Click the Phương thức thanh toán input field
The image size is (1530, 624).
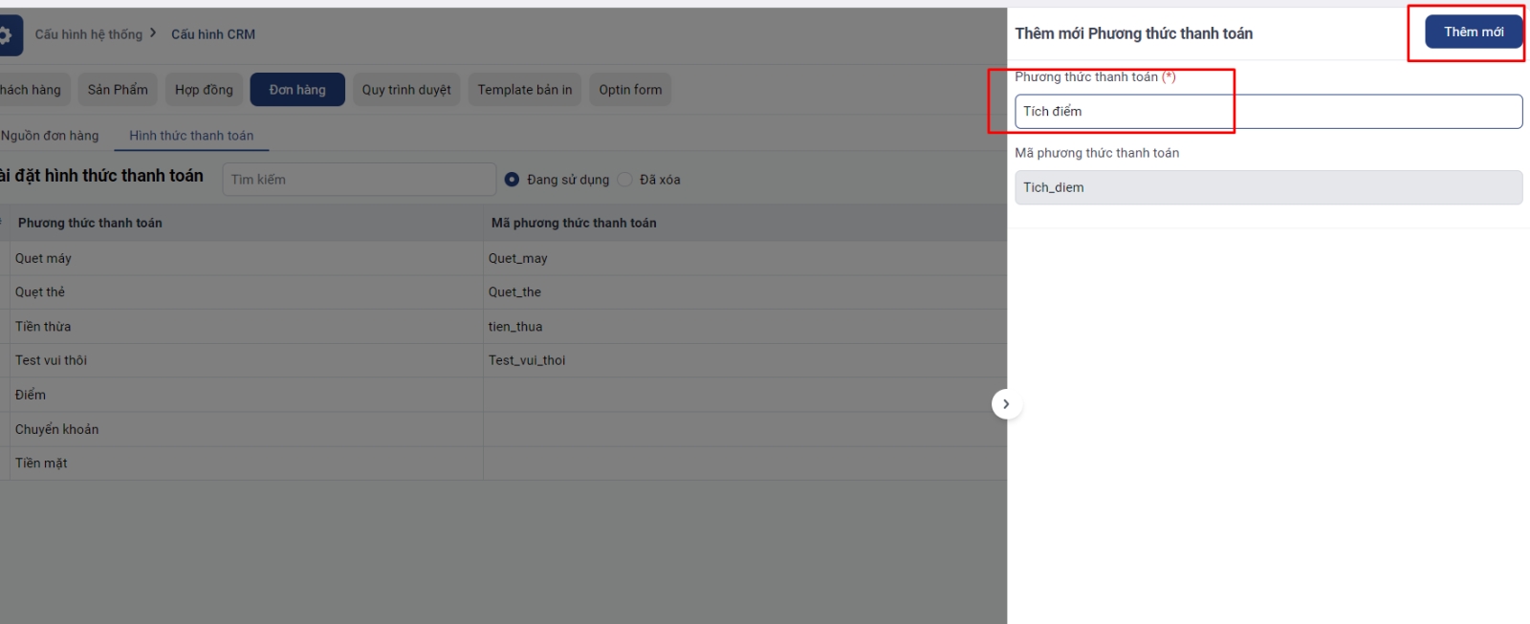pyautogui.click(x=1268, y=112)
